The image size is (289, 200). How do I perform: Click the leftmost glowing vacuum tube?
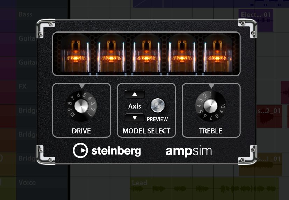(74, 54)
